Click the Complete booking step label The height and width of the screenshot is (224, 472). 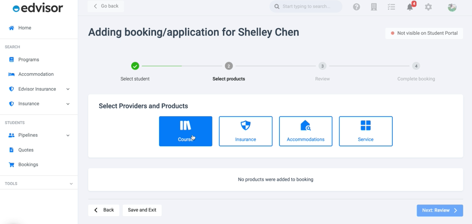[416, 79]
